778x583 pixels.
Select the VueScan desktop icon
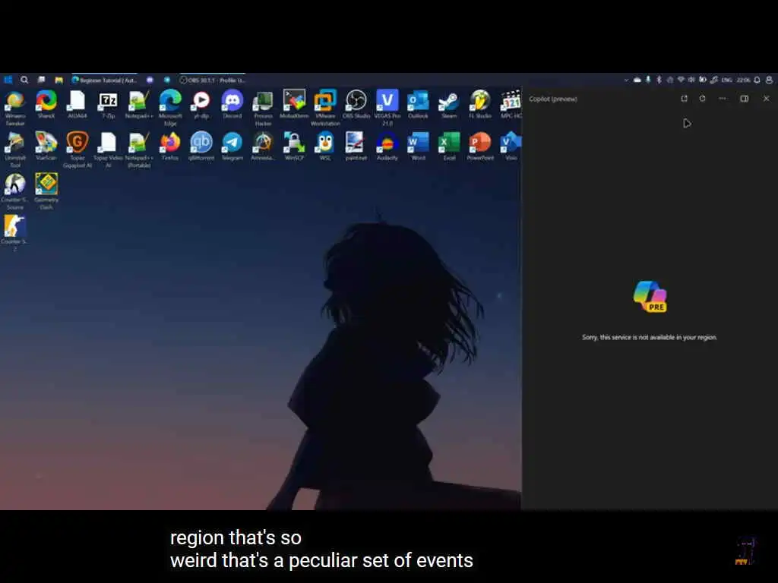[x=46, y=147]
